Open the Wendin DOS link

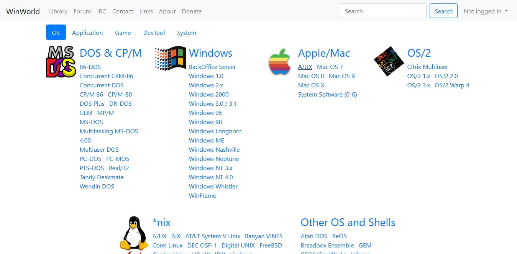point(97,186)
